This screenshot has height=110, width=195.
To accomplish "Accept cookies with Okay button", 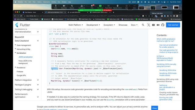I will 154,108.
